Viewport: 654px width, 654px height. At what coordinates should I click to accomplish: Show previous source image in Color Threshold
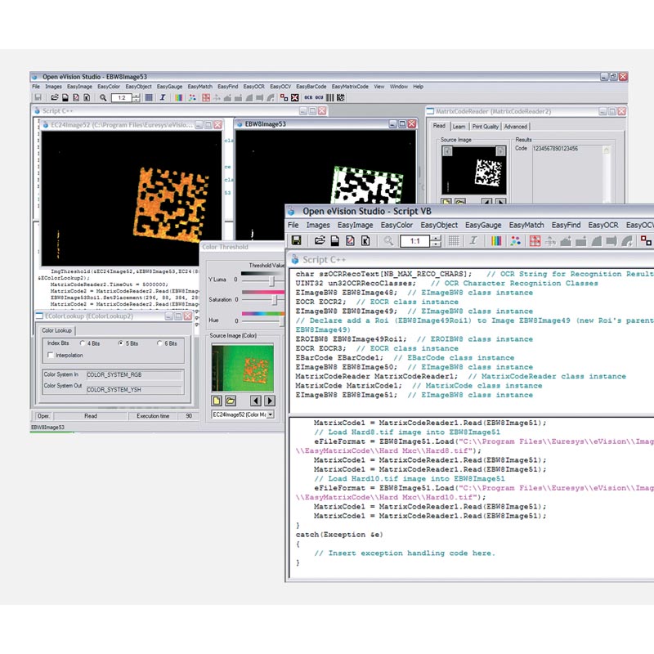point(256,401)
